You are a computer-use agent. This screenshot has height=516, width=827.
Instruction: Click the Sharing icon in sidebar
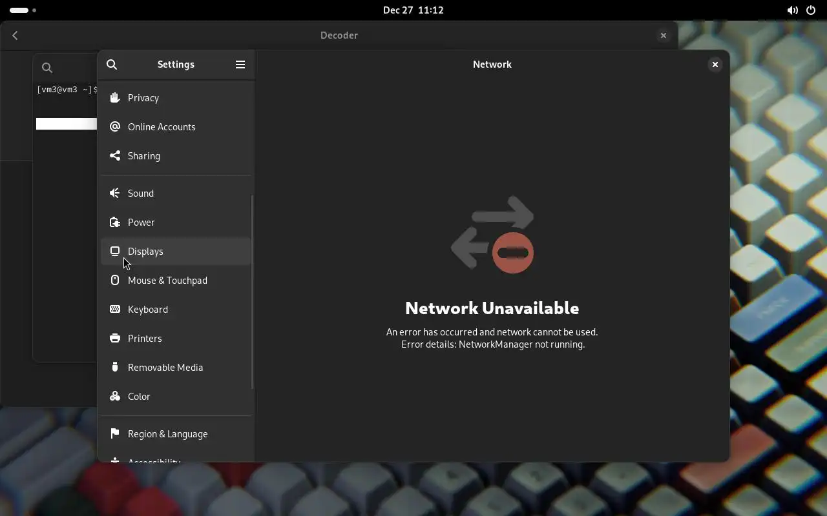click(115, 155)
